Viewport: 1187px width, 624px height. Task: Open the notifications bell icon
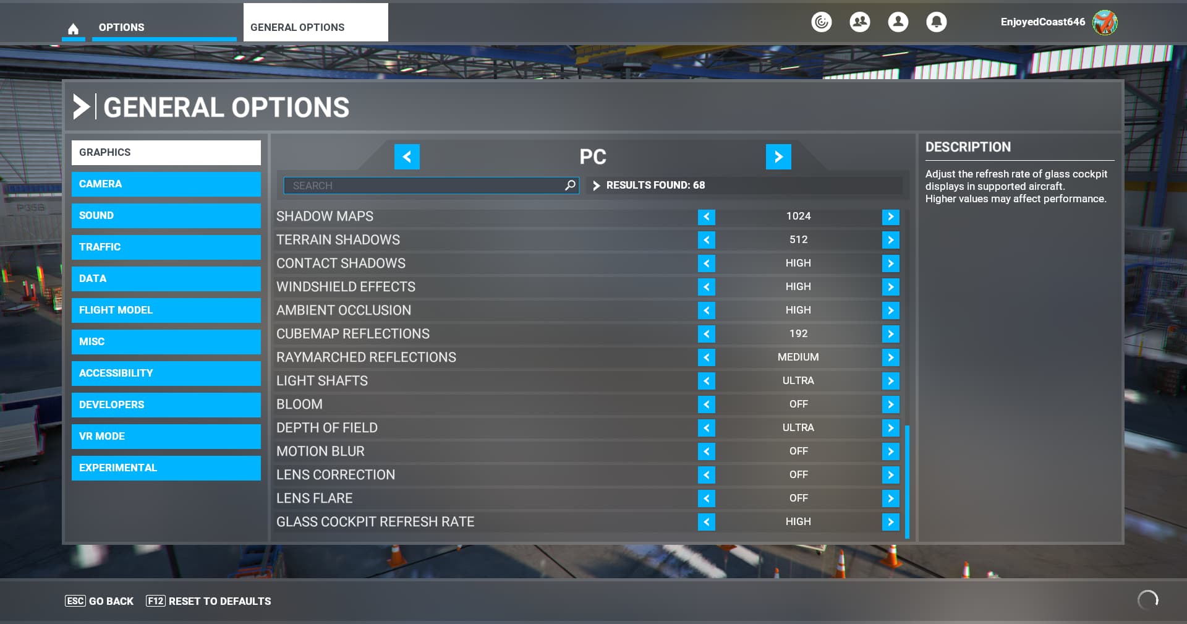click(937, 22)
